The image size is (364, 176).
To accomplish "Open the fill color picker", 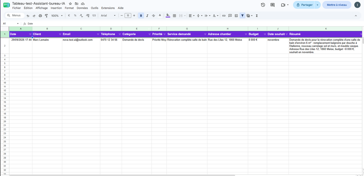I will coord(168,15).
